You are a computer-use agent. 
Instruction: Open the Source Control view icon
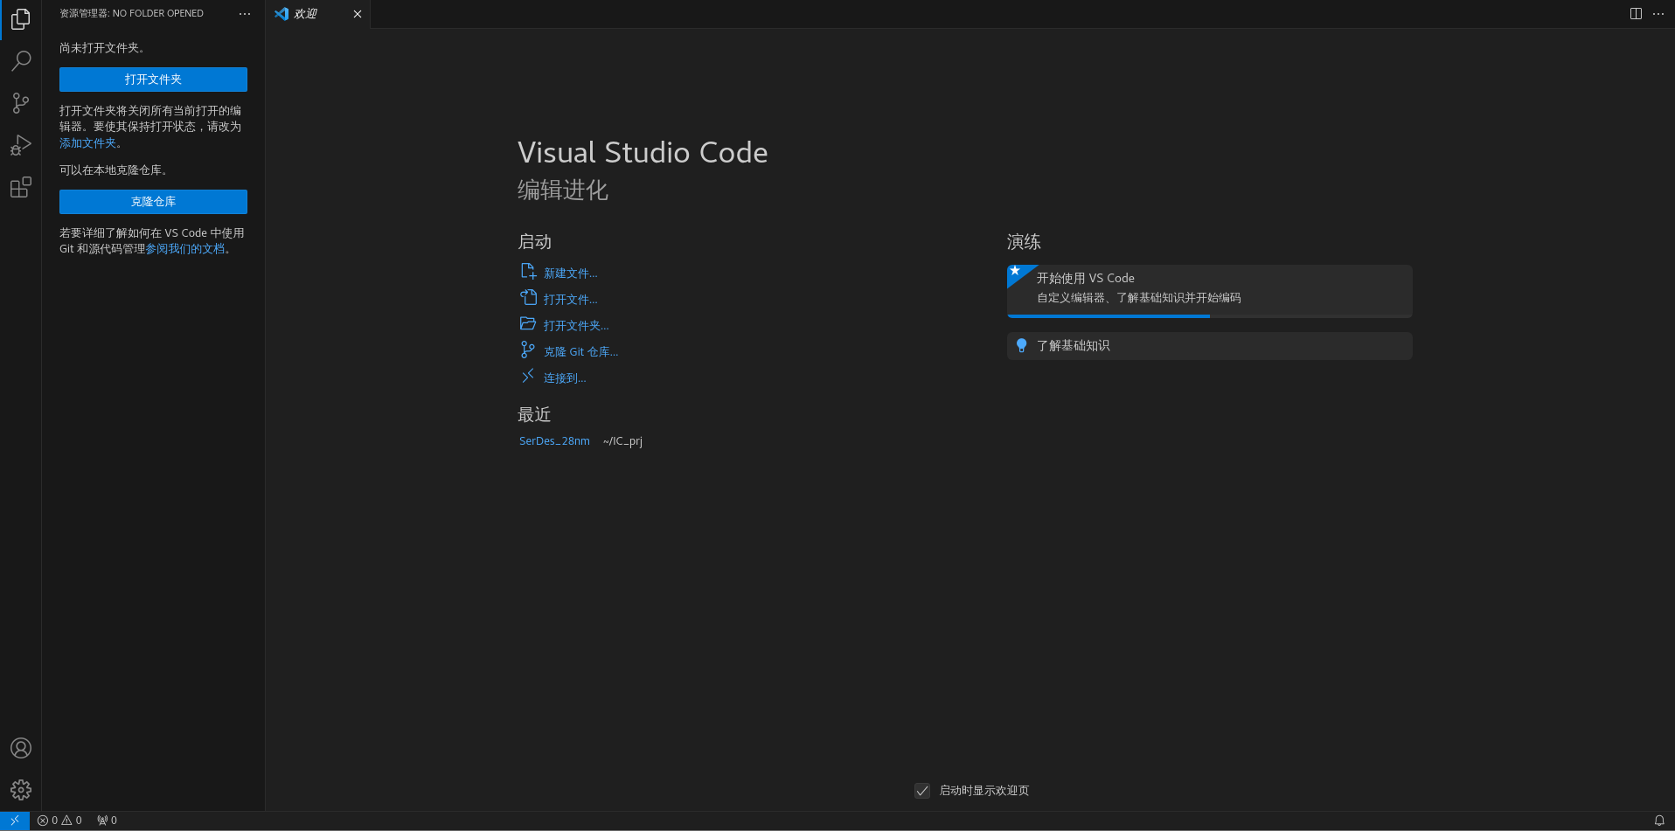tap(21, 103)
